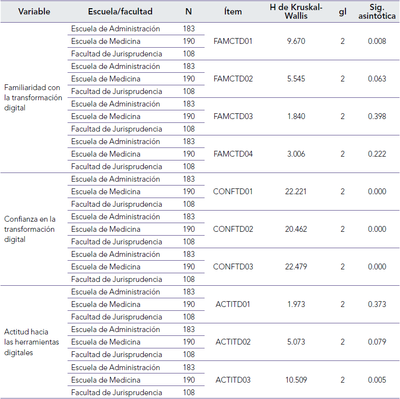Viewport: 400px width, 399px height.
Task: Click the "H de Kruskal-Wallis" header
Action: pos(296,12)
